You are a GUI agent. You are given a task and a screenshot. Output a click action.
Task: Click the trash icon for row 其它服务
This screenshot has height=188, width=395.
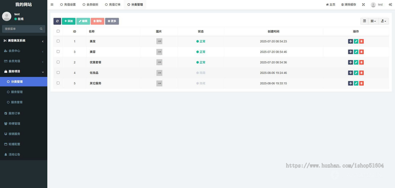point(361,83)
